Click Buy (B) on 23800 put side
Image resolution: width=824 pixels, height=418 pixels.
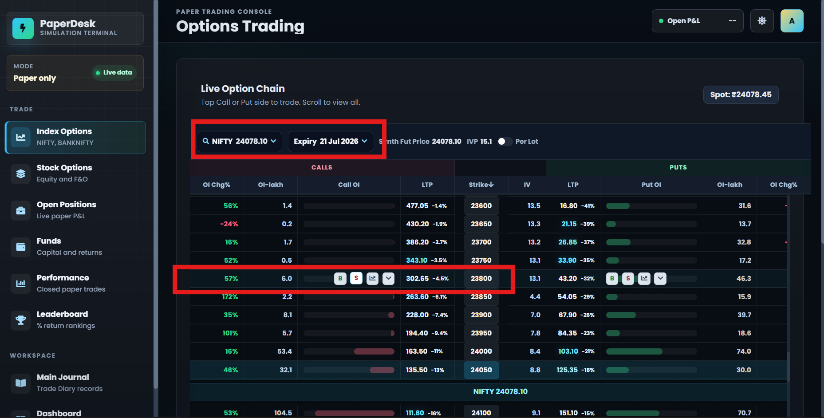[x=612, y=279]
